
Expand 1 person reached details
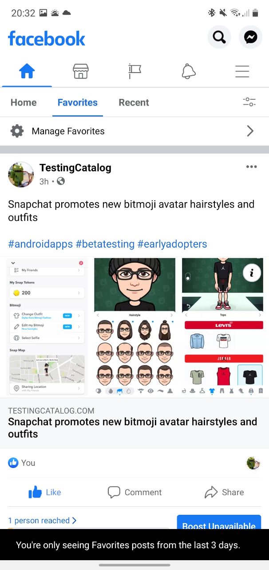42,521
